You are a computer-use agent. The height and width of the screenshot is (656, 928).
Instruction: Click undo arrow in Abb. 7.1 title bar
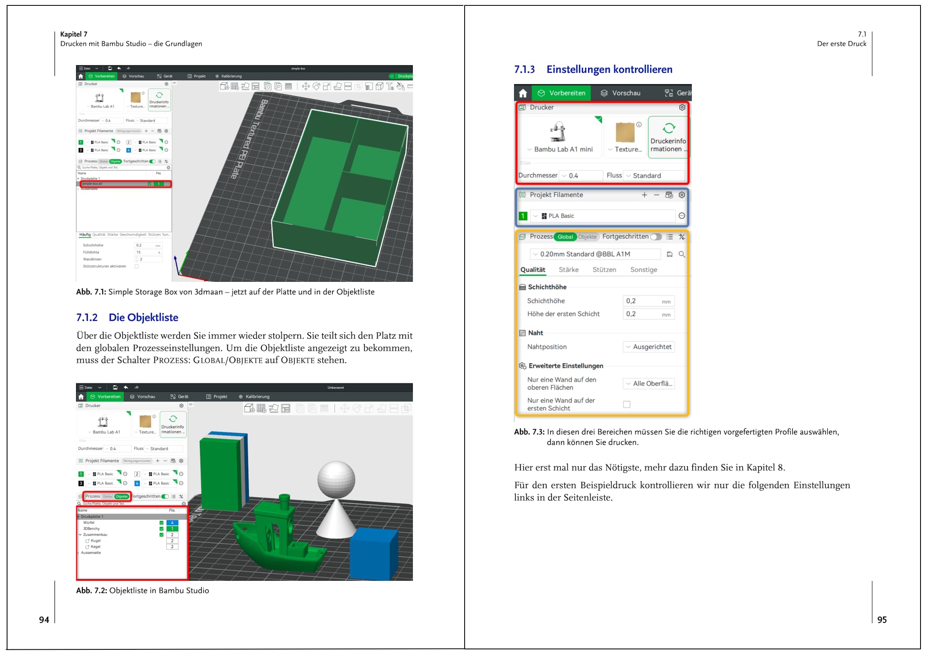[x=119, y=69]
